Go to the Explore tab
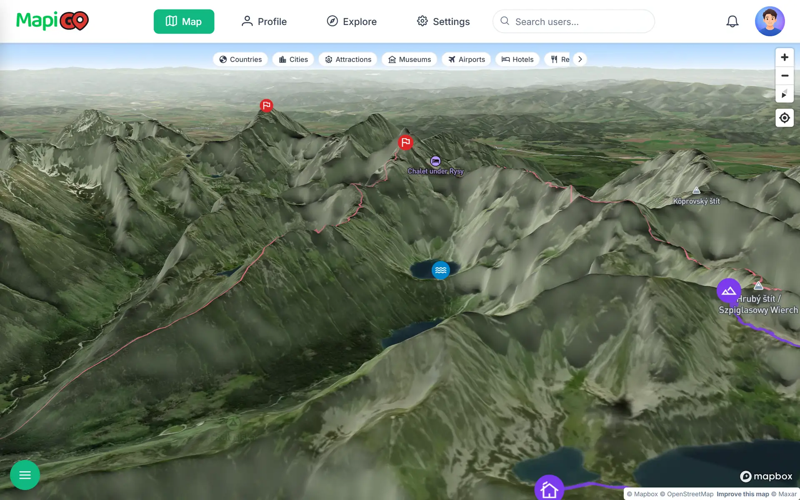Viewport: 800px width, 500px height. click(x=352, y=21)
